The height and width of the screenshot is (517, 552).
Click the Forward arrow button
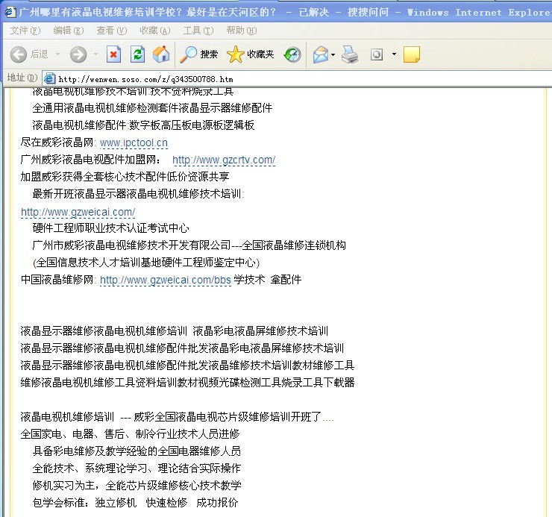click(78, 54)
